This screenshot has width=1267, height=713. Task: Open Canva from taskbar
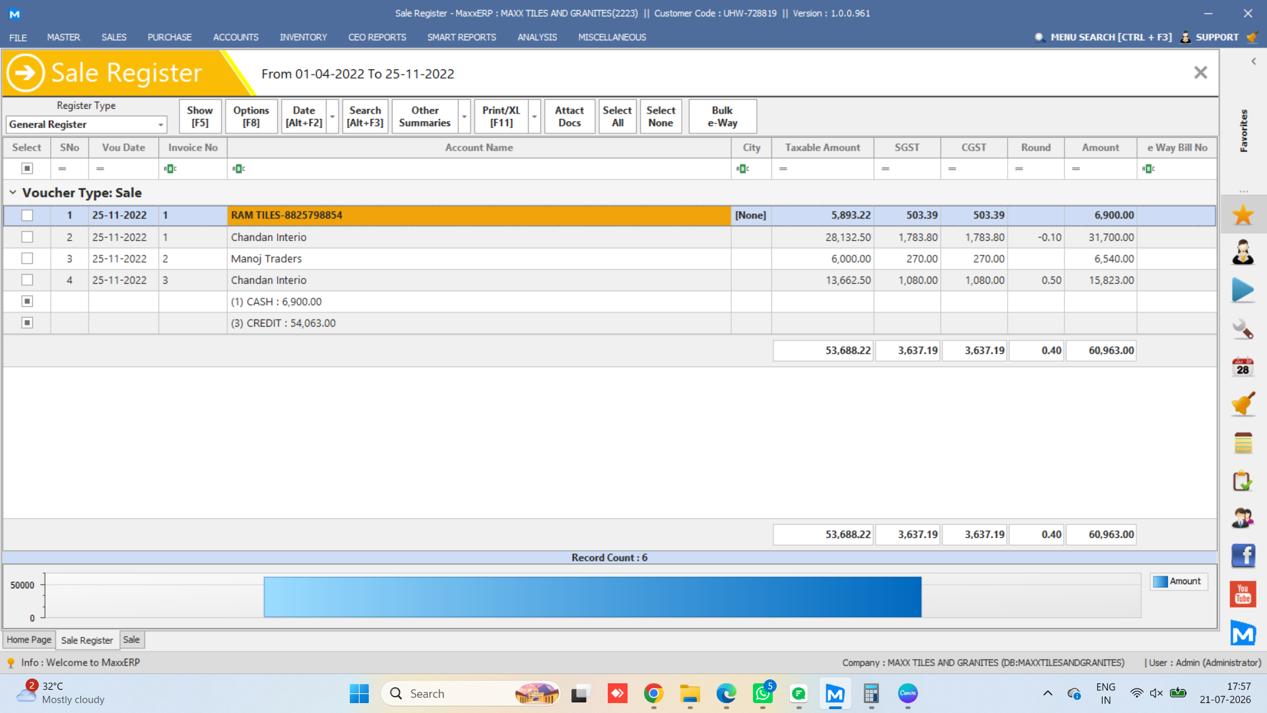tap(907, 693)
